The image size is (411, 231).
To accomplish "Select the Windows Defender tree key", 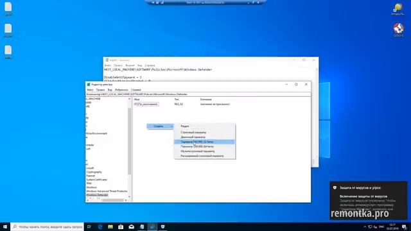I will tap(97, 195).
